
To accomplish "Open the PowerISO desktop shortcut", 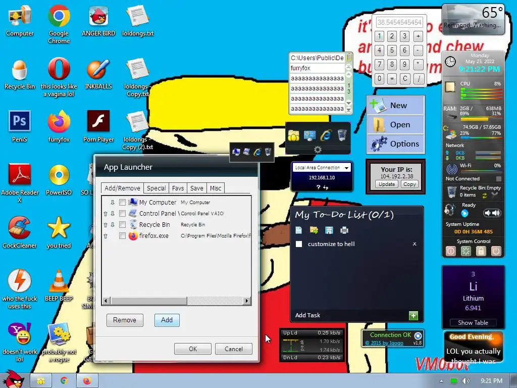I will click(59, 180).
